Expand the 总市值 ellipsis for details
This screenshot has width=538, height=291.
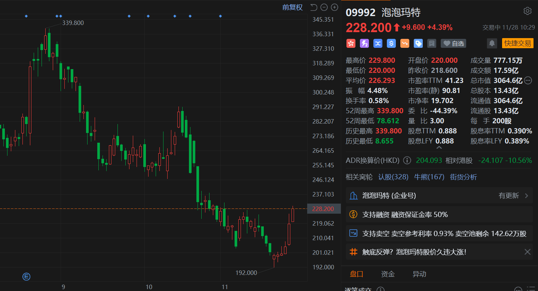(528, 80)
